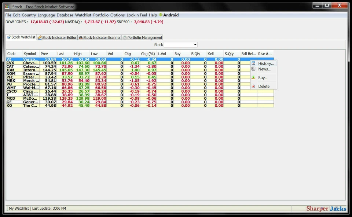Image resolution: width=352 pixels, height=217 pixels.
Task: Open the Options menu
Action: tap(117, 15)
